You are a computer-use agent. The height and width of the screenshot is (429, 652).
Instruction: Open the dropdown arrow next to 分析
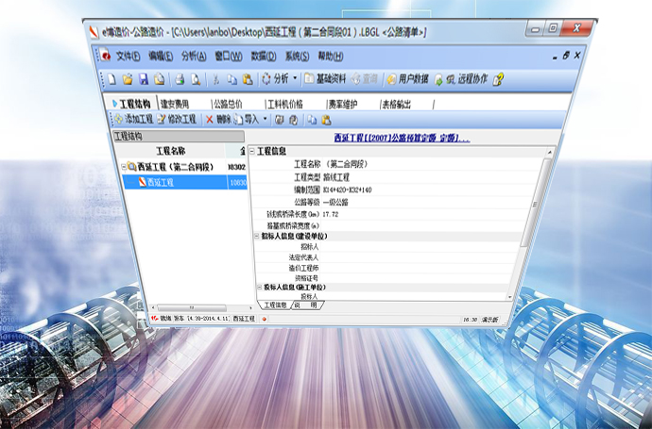[295, 78]
